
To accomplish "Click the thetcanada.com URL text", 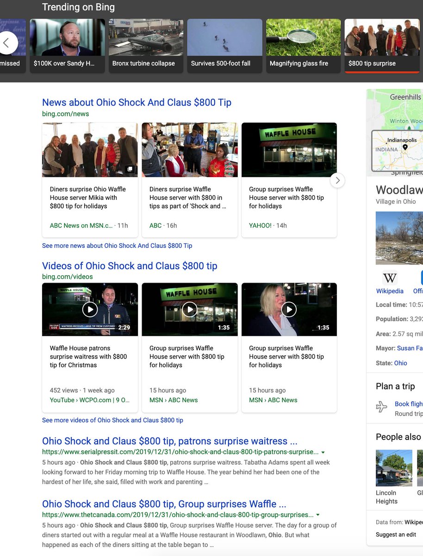I will click(x=178, y=515).
